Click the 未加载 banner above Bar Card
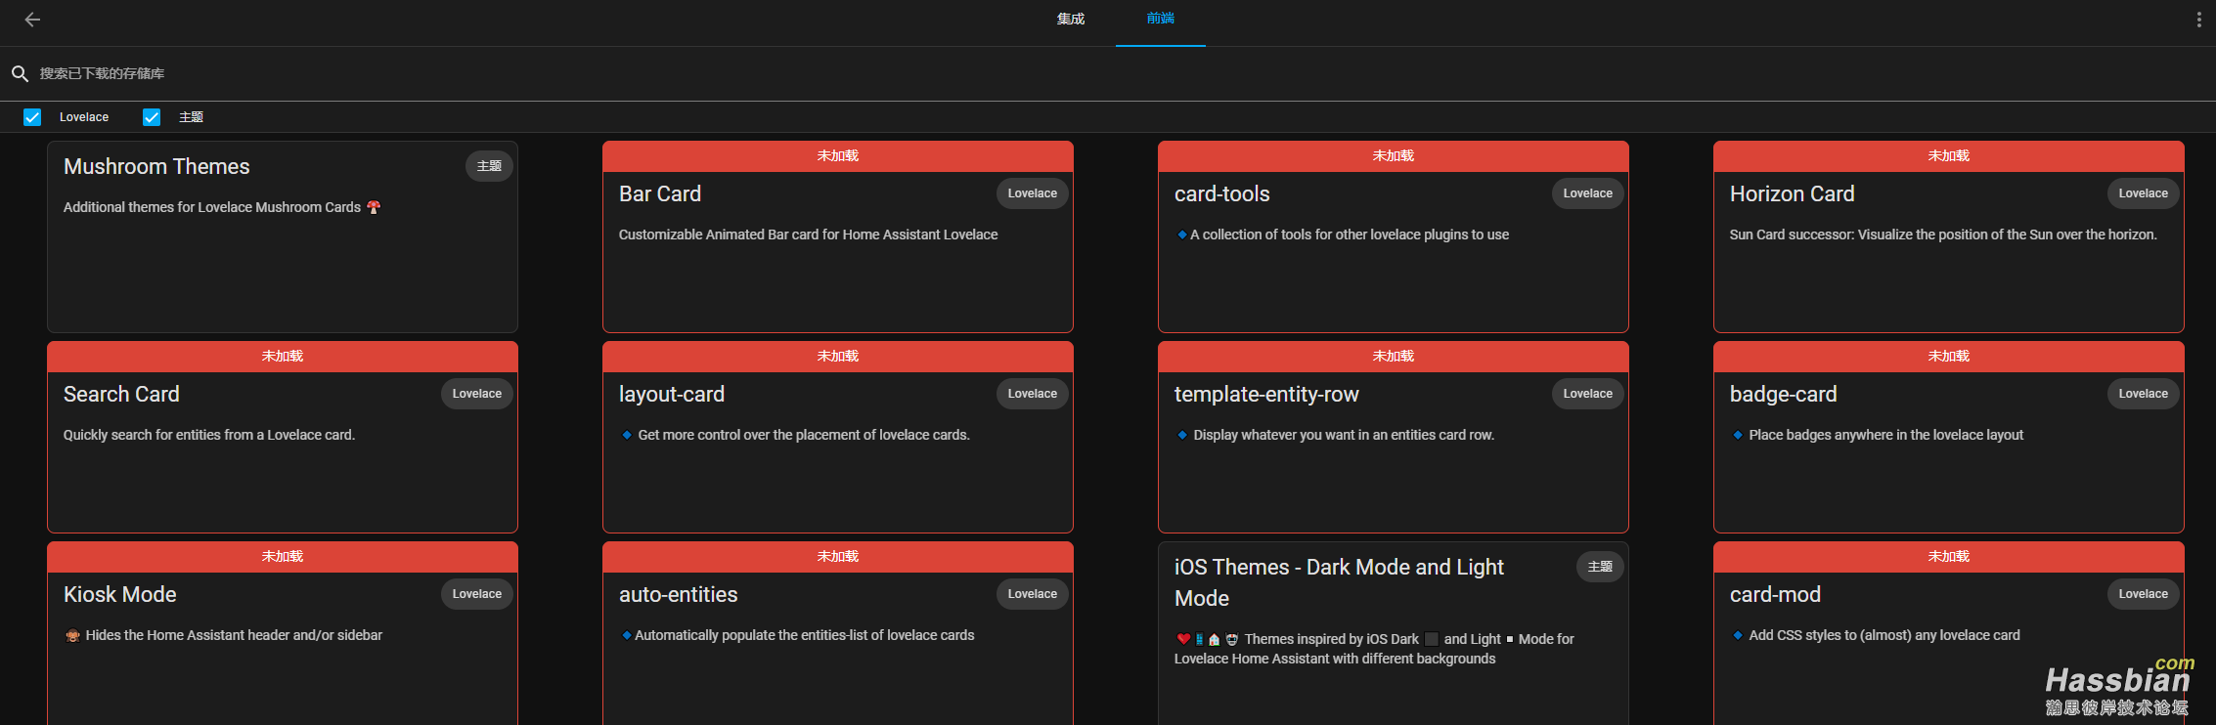 (x=838, y=156)
